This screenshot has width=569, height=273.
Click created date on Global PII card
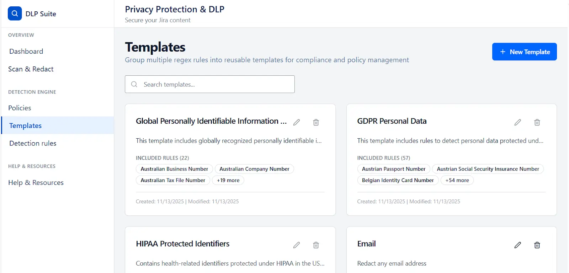[x=160, y=202]
